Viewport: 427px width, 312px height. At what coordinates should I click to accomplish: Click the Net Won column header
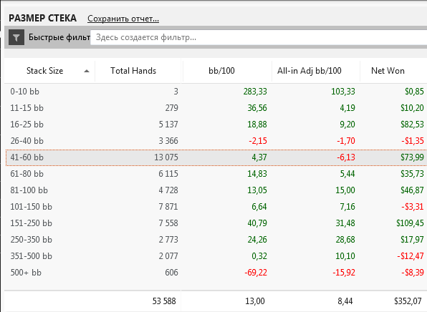click(388, 71)
